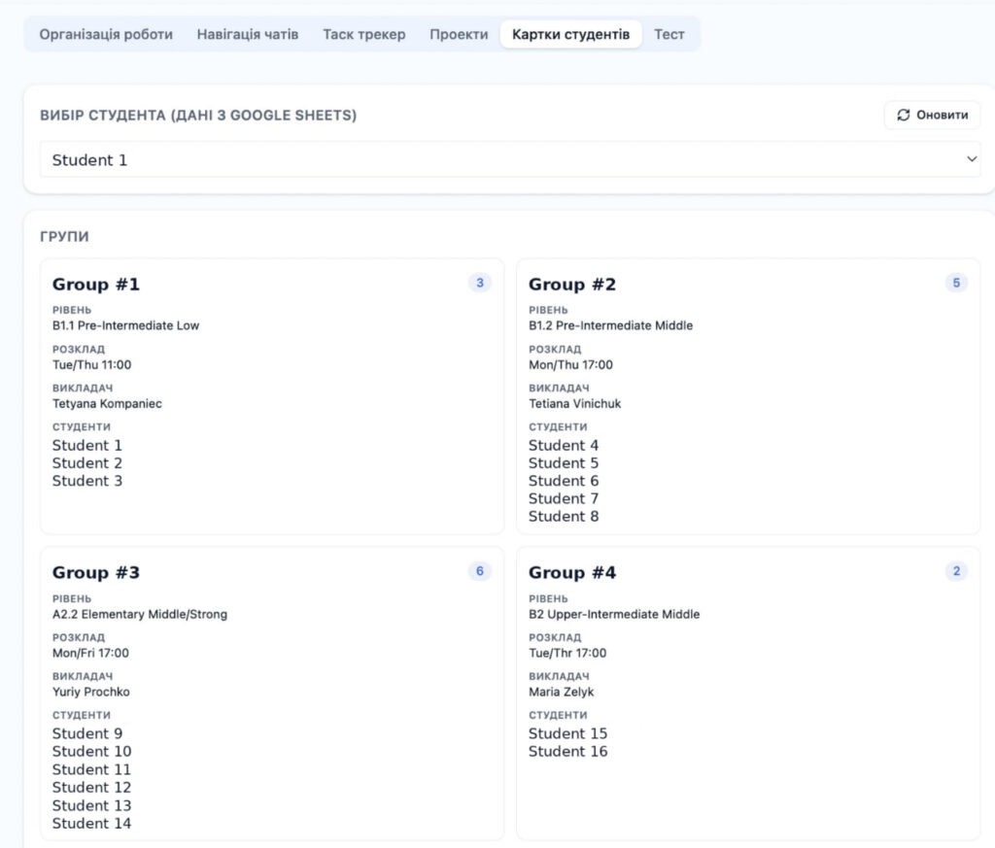Select Student 14 in Group #3

click(x=91, y=824)
